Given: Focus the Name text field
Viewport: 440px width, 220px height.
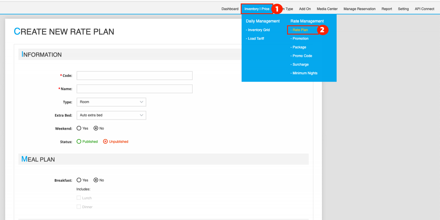Looking at the screenshot, I should [134, 89].
